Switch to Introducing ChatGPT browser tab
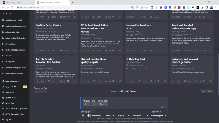This screenshot has width=219, height=123. 18,2
